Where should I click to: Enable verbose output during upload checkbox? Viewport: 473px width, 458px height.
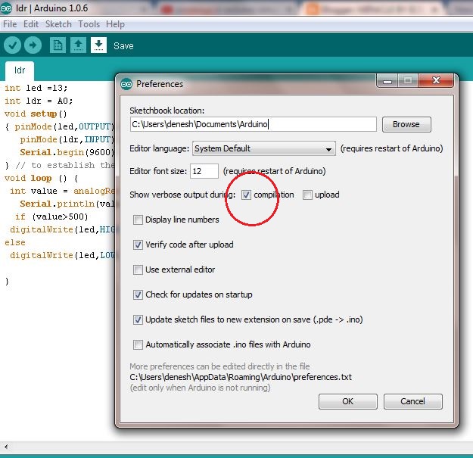(307, 195)
